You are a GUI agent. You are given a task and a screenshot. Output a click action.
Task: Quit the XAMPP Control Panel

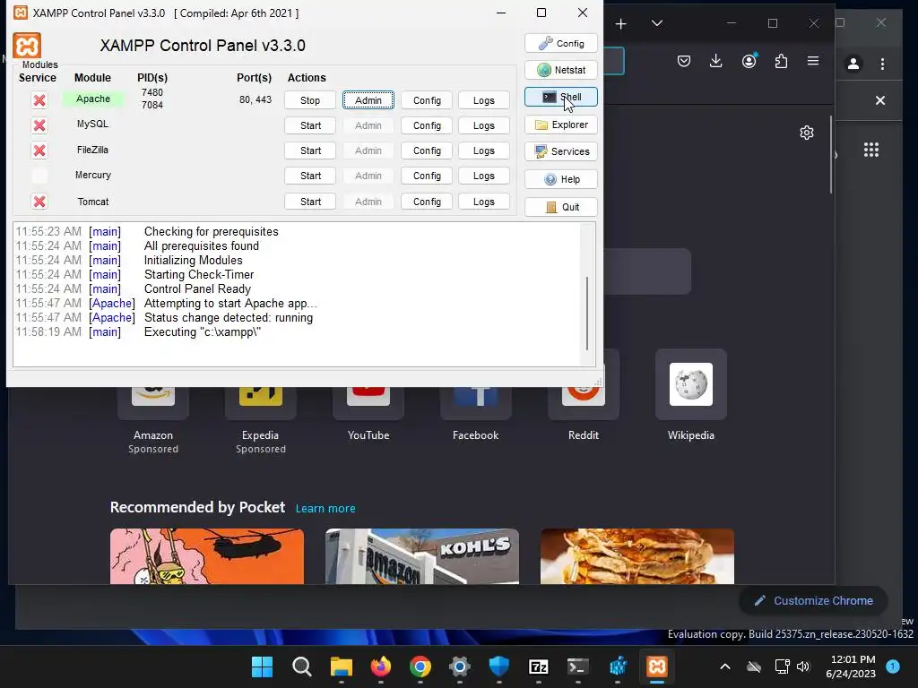(561, 207)
